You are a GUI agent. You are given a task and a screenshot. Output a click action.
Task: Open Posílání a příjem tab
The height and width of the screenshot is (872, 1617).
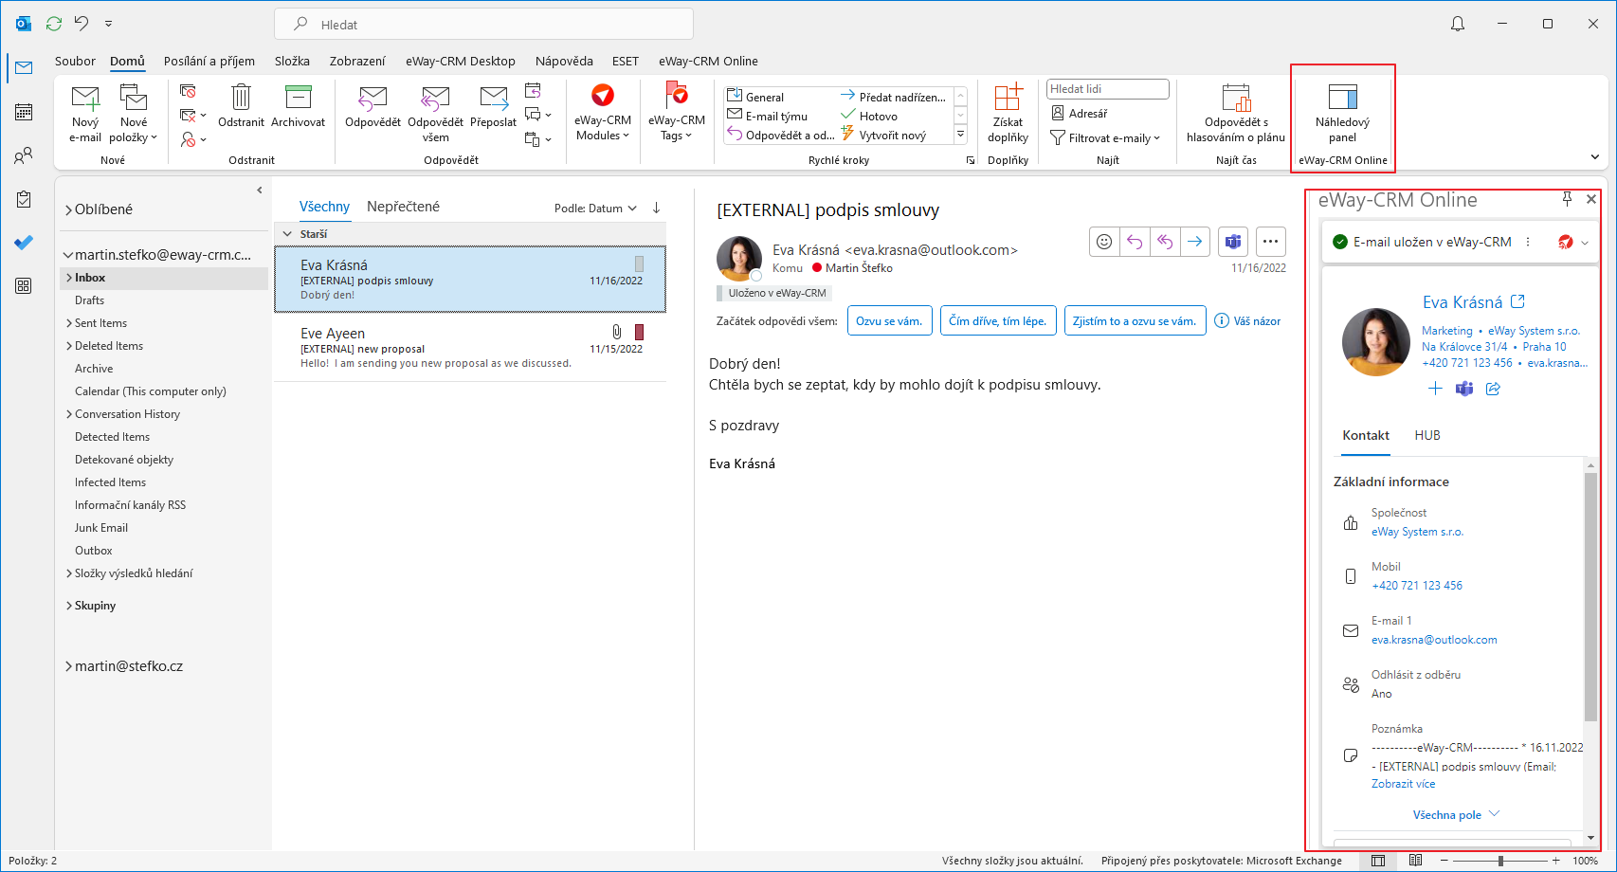coord(209,61)
